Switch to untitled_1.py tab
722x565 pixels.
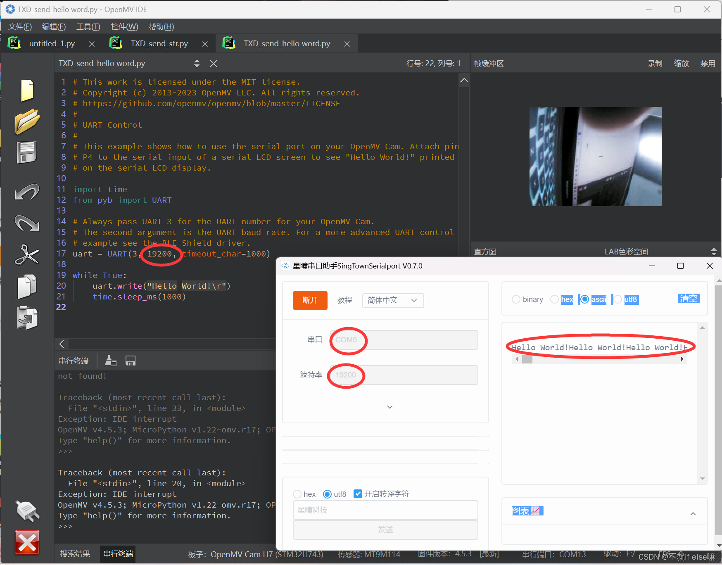pos(52,44)
